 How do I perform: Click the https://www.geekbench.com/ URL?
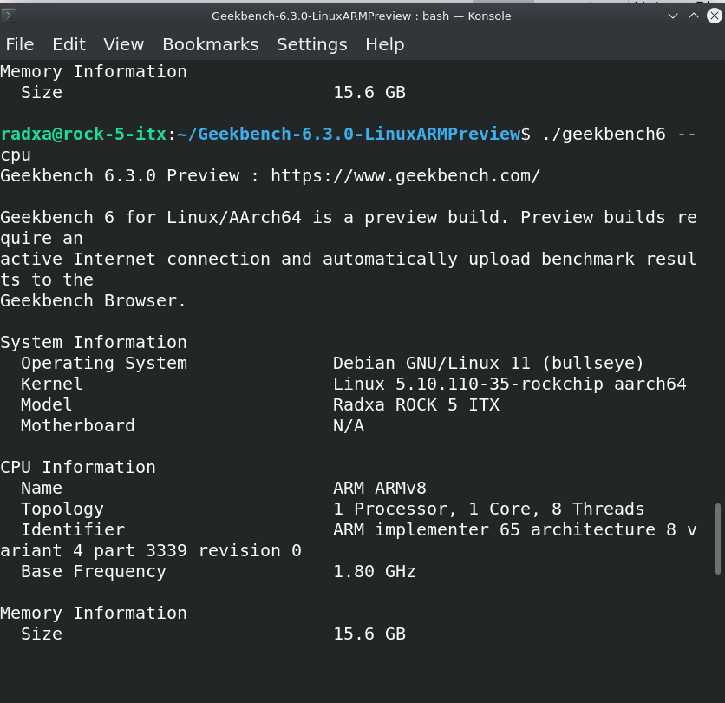pyautogui.click(x=405, y=176)
